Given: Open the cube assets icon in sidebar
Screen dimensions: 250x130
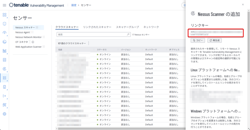Looking at the screenshot, I should (x=4, y=42).
